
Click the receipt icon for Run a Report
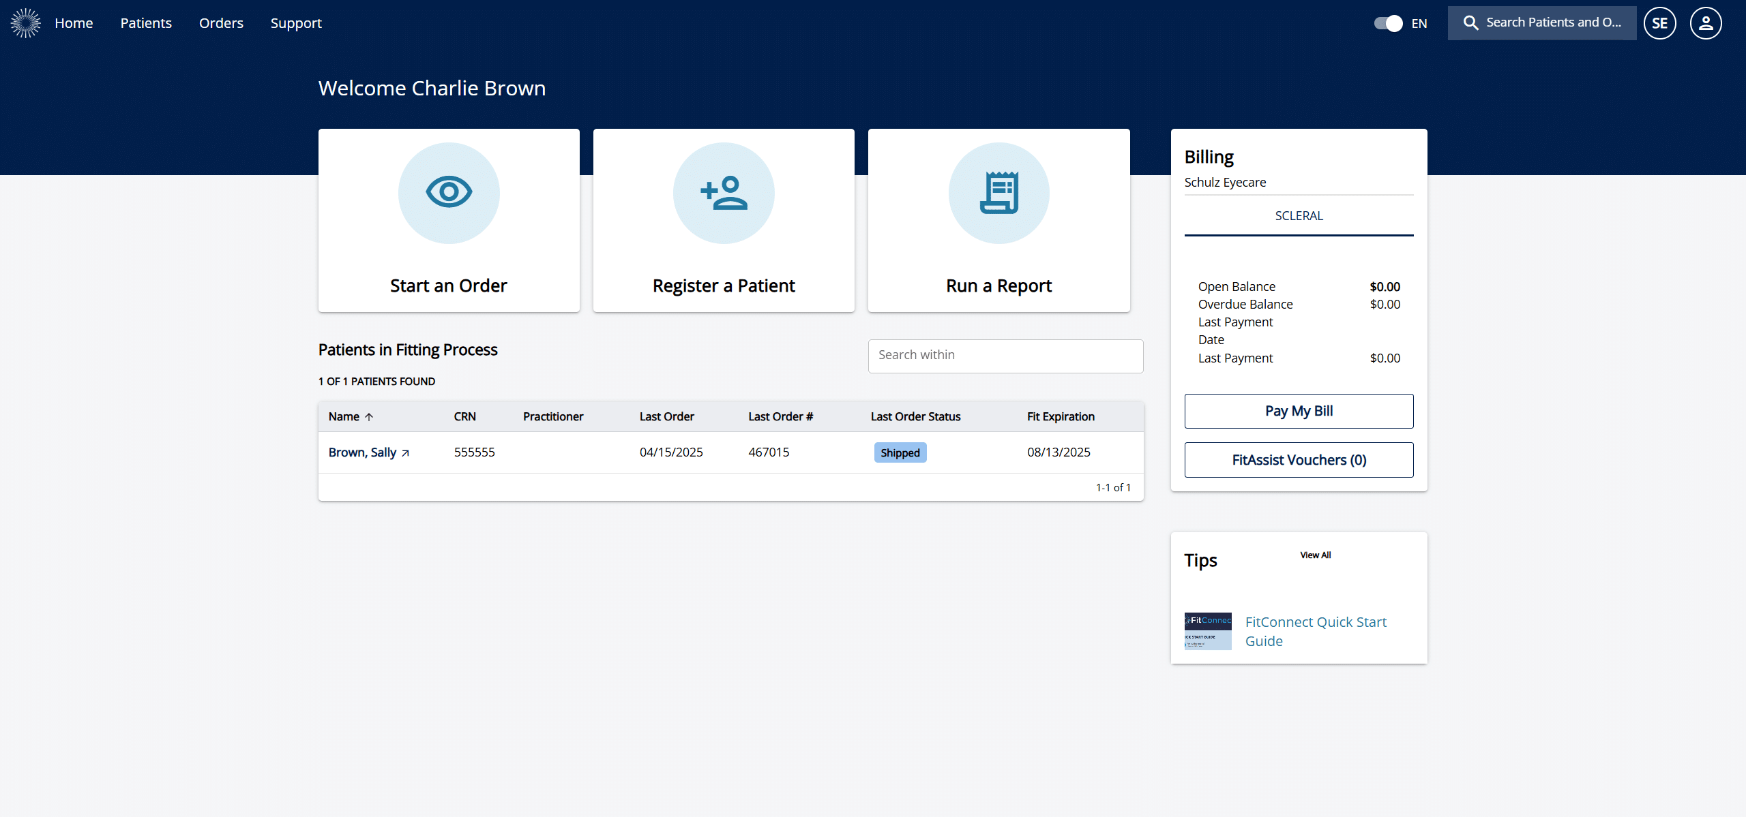tap(998, 192)
